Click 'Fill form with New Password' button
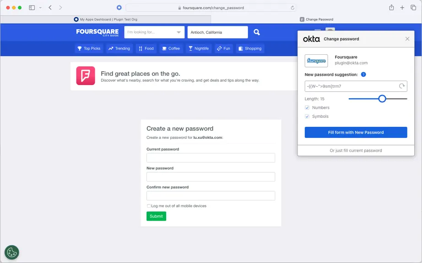 click(356, 132)
